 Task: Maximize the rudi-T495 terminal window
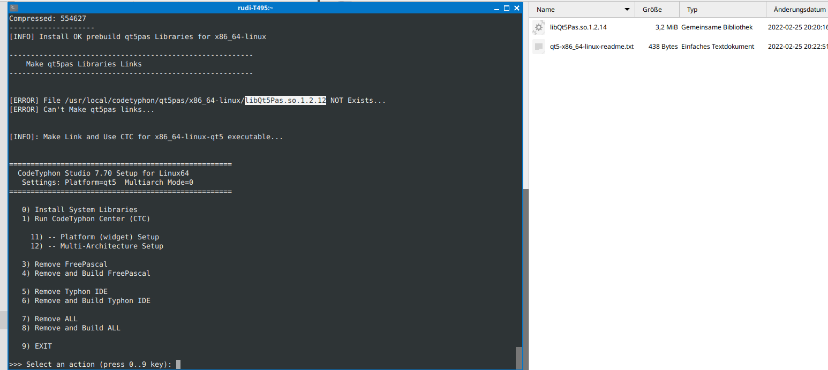[x=507, y=8]
